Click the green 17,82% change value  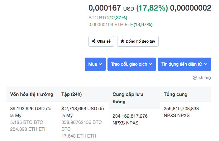click(x=152, y=8)
